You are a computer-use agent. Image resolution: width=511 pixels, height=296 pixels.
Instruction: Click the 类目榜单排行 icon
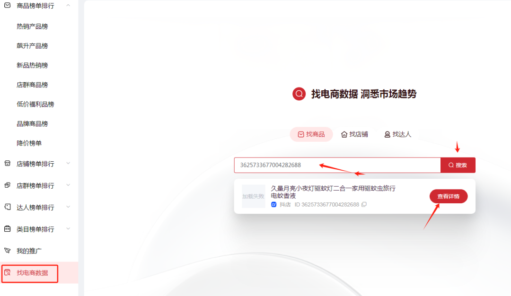7,229
